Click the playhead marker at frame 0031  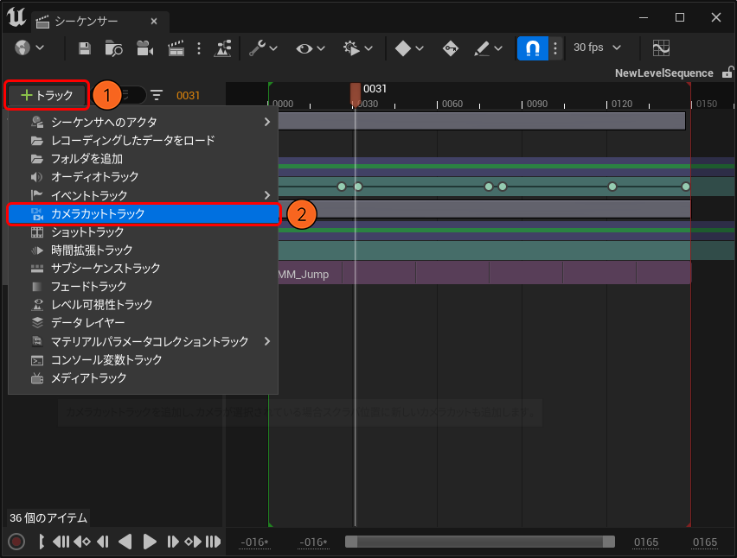click(356, 93)
